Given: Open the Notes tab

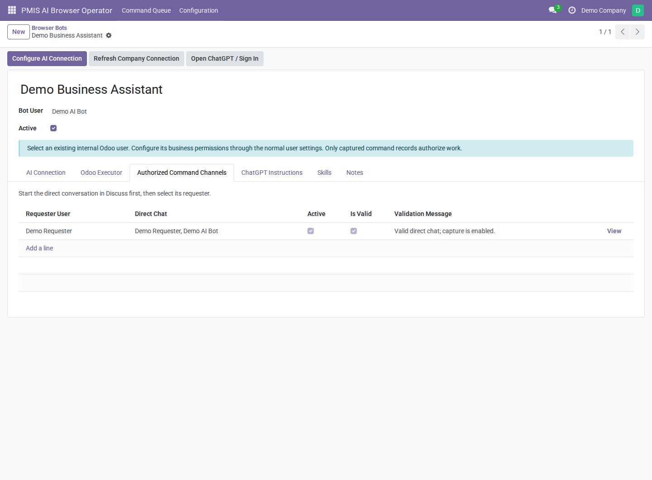Looking at the screenshot, I should [355, 173].
